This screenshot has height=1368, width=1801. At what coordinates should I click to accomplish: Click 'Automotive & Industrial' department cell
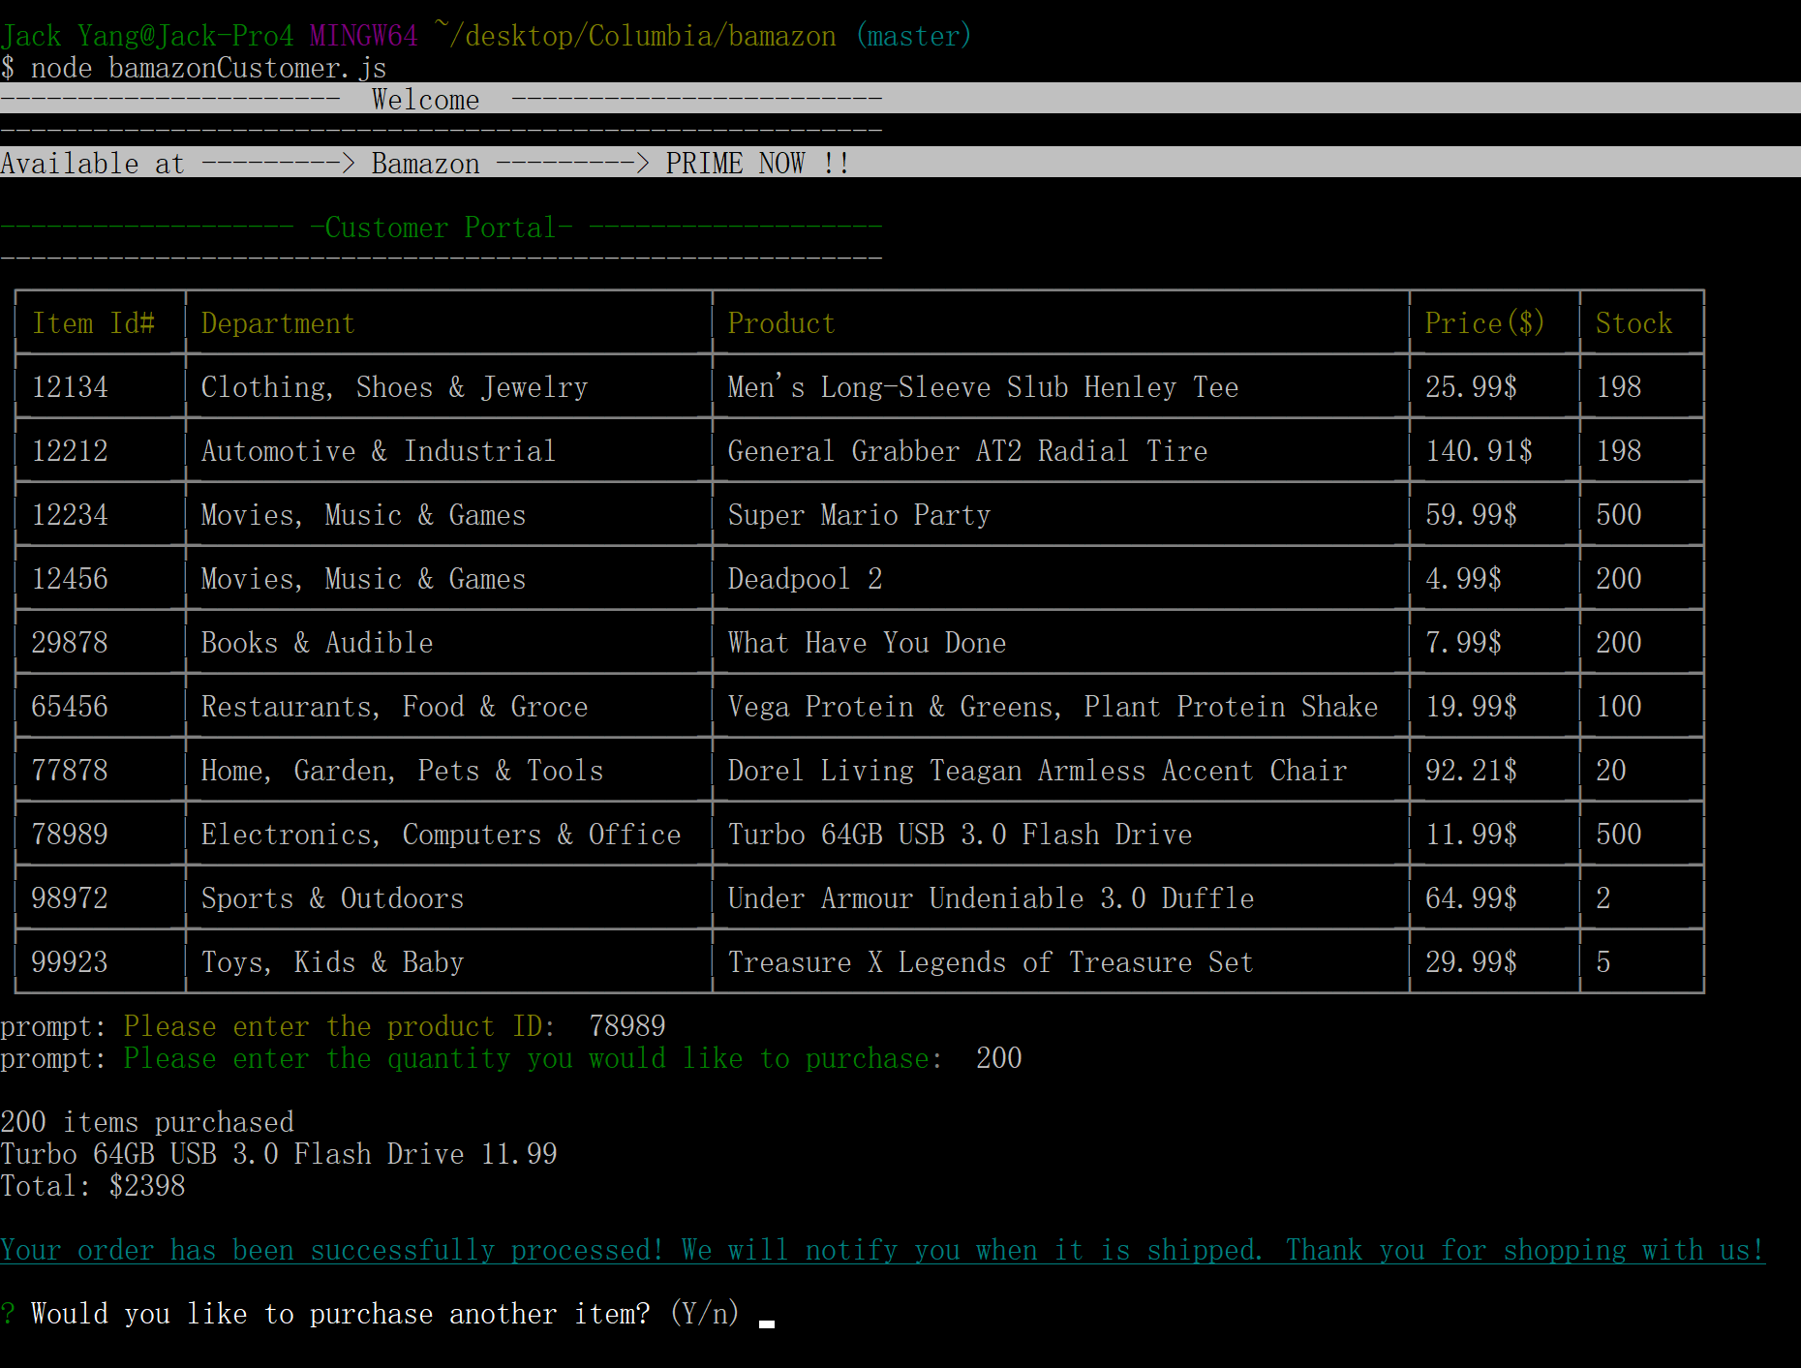tap(379, 451)
